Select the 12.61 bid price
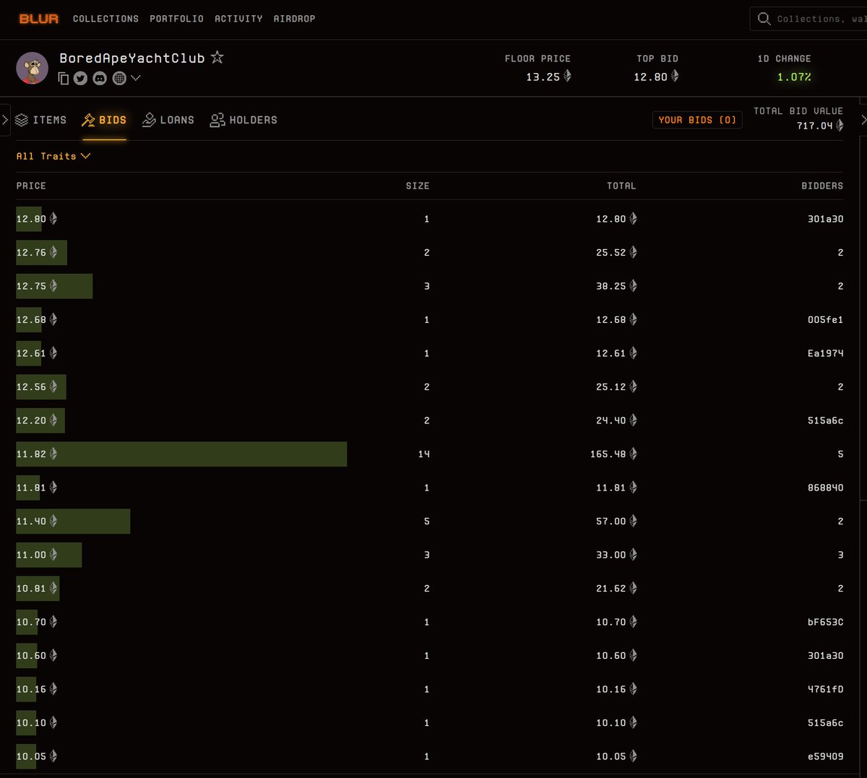Viewport: 867px width, 778px height. (31, 353)
